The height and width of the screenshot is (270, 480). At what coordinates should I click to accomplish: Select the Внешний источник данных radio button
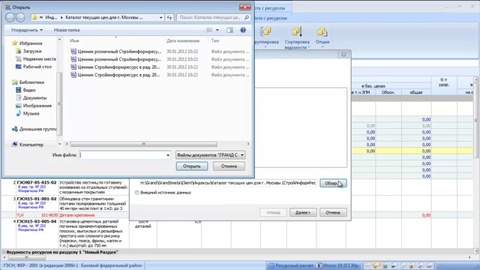pyautogui.click(x=136, y=193)
